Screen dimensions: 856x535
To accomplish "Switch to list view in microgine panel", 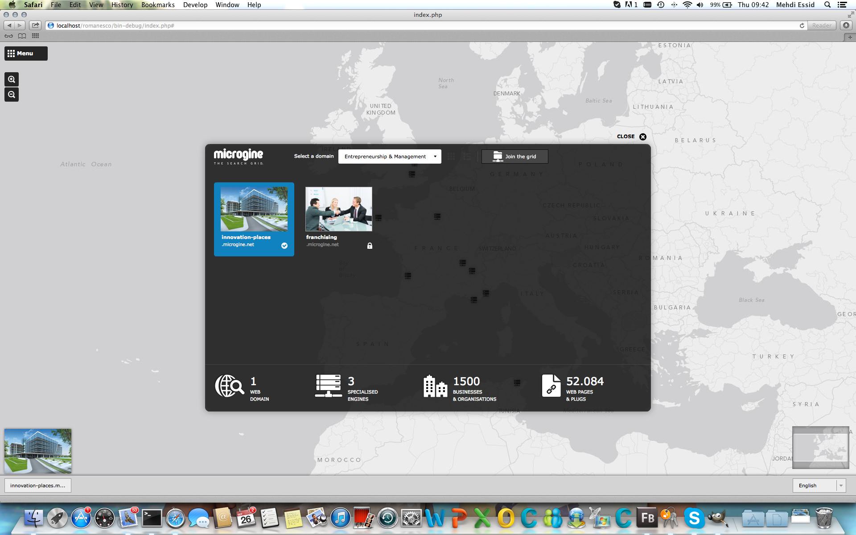I will click(x=467, y=156).
